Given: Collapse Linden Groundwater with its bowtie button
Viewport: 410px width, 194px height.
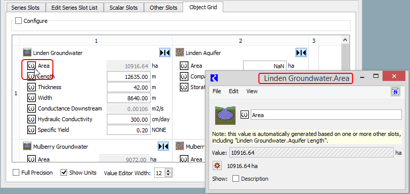Looking at the screenshot, I should (165, 53).
